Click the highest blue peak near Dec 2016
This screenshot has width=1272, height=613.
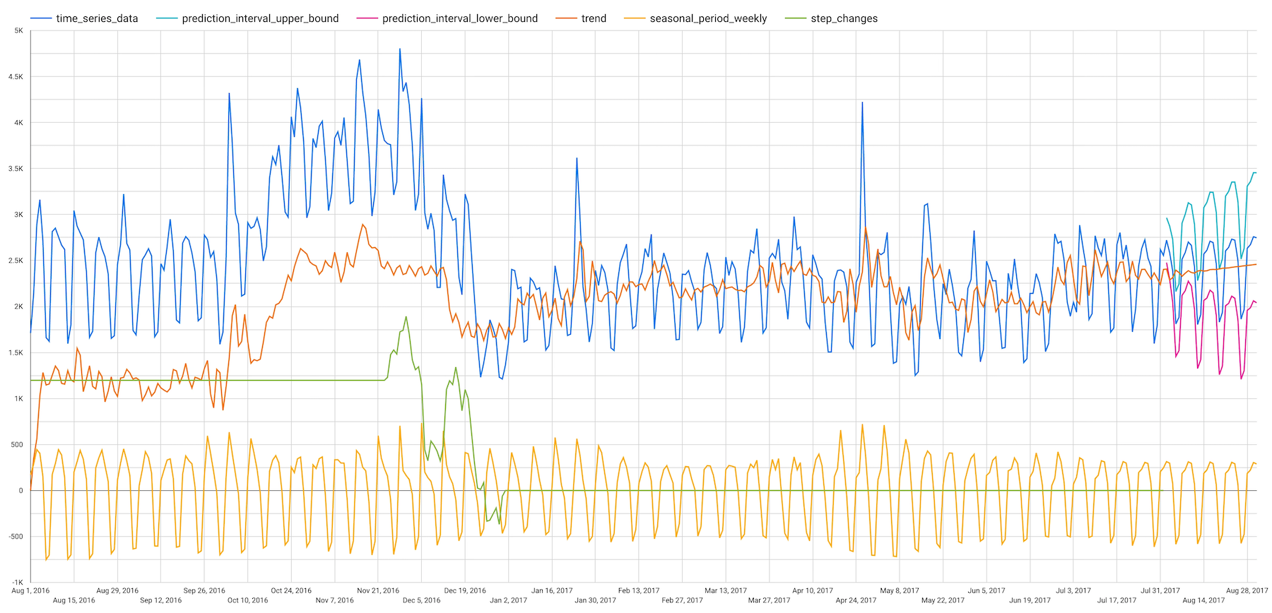pyautogui.click(x=400, y=49)
